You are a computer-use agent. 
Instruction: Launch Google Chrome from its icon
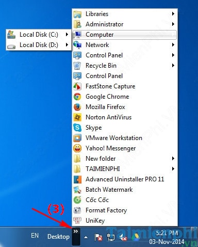click(x=77, y=97)
